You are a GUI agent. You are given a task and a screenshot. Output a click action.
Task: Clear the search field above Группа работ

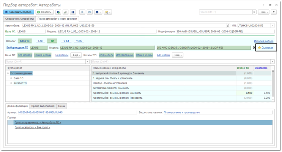coord(87,62)
